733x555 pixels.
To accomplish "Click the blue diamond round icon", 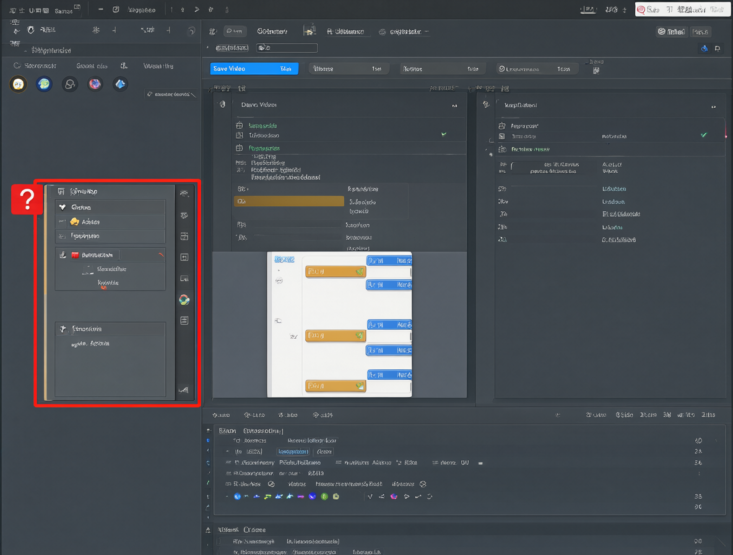I will tap(121, 84).
